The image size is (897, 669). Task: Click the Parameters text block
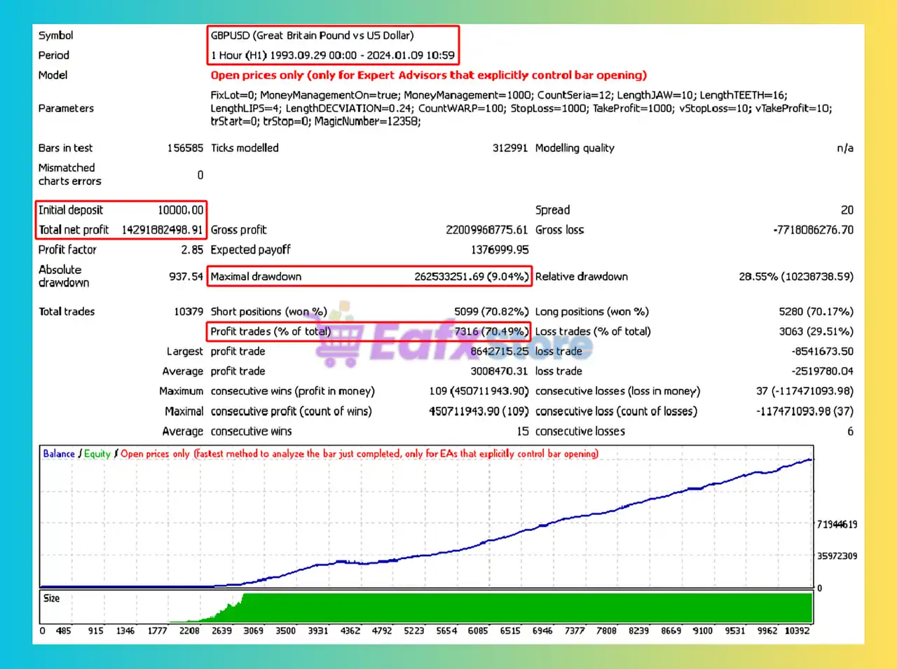point(521,109)
